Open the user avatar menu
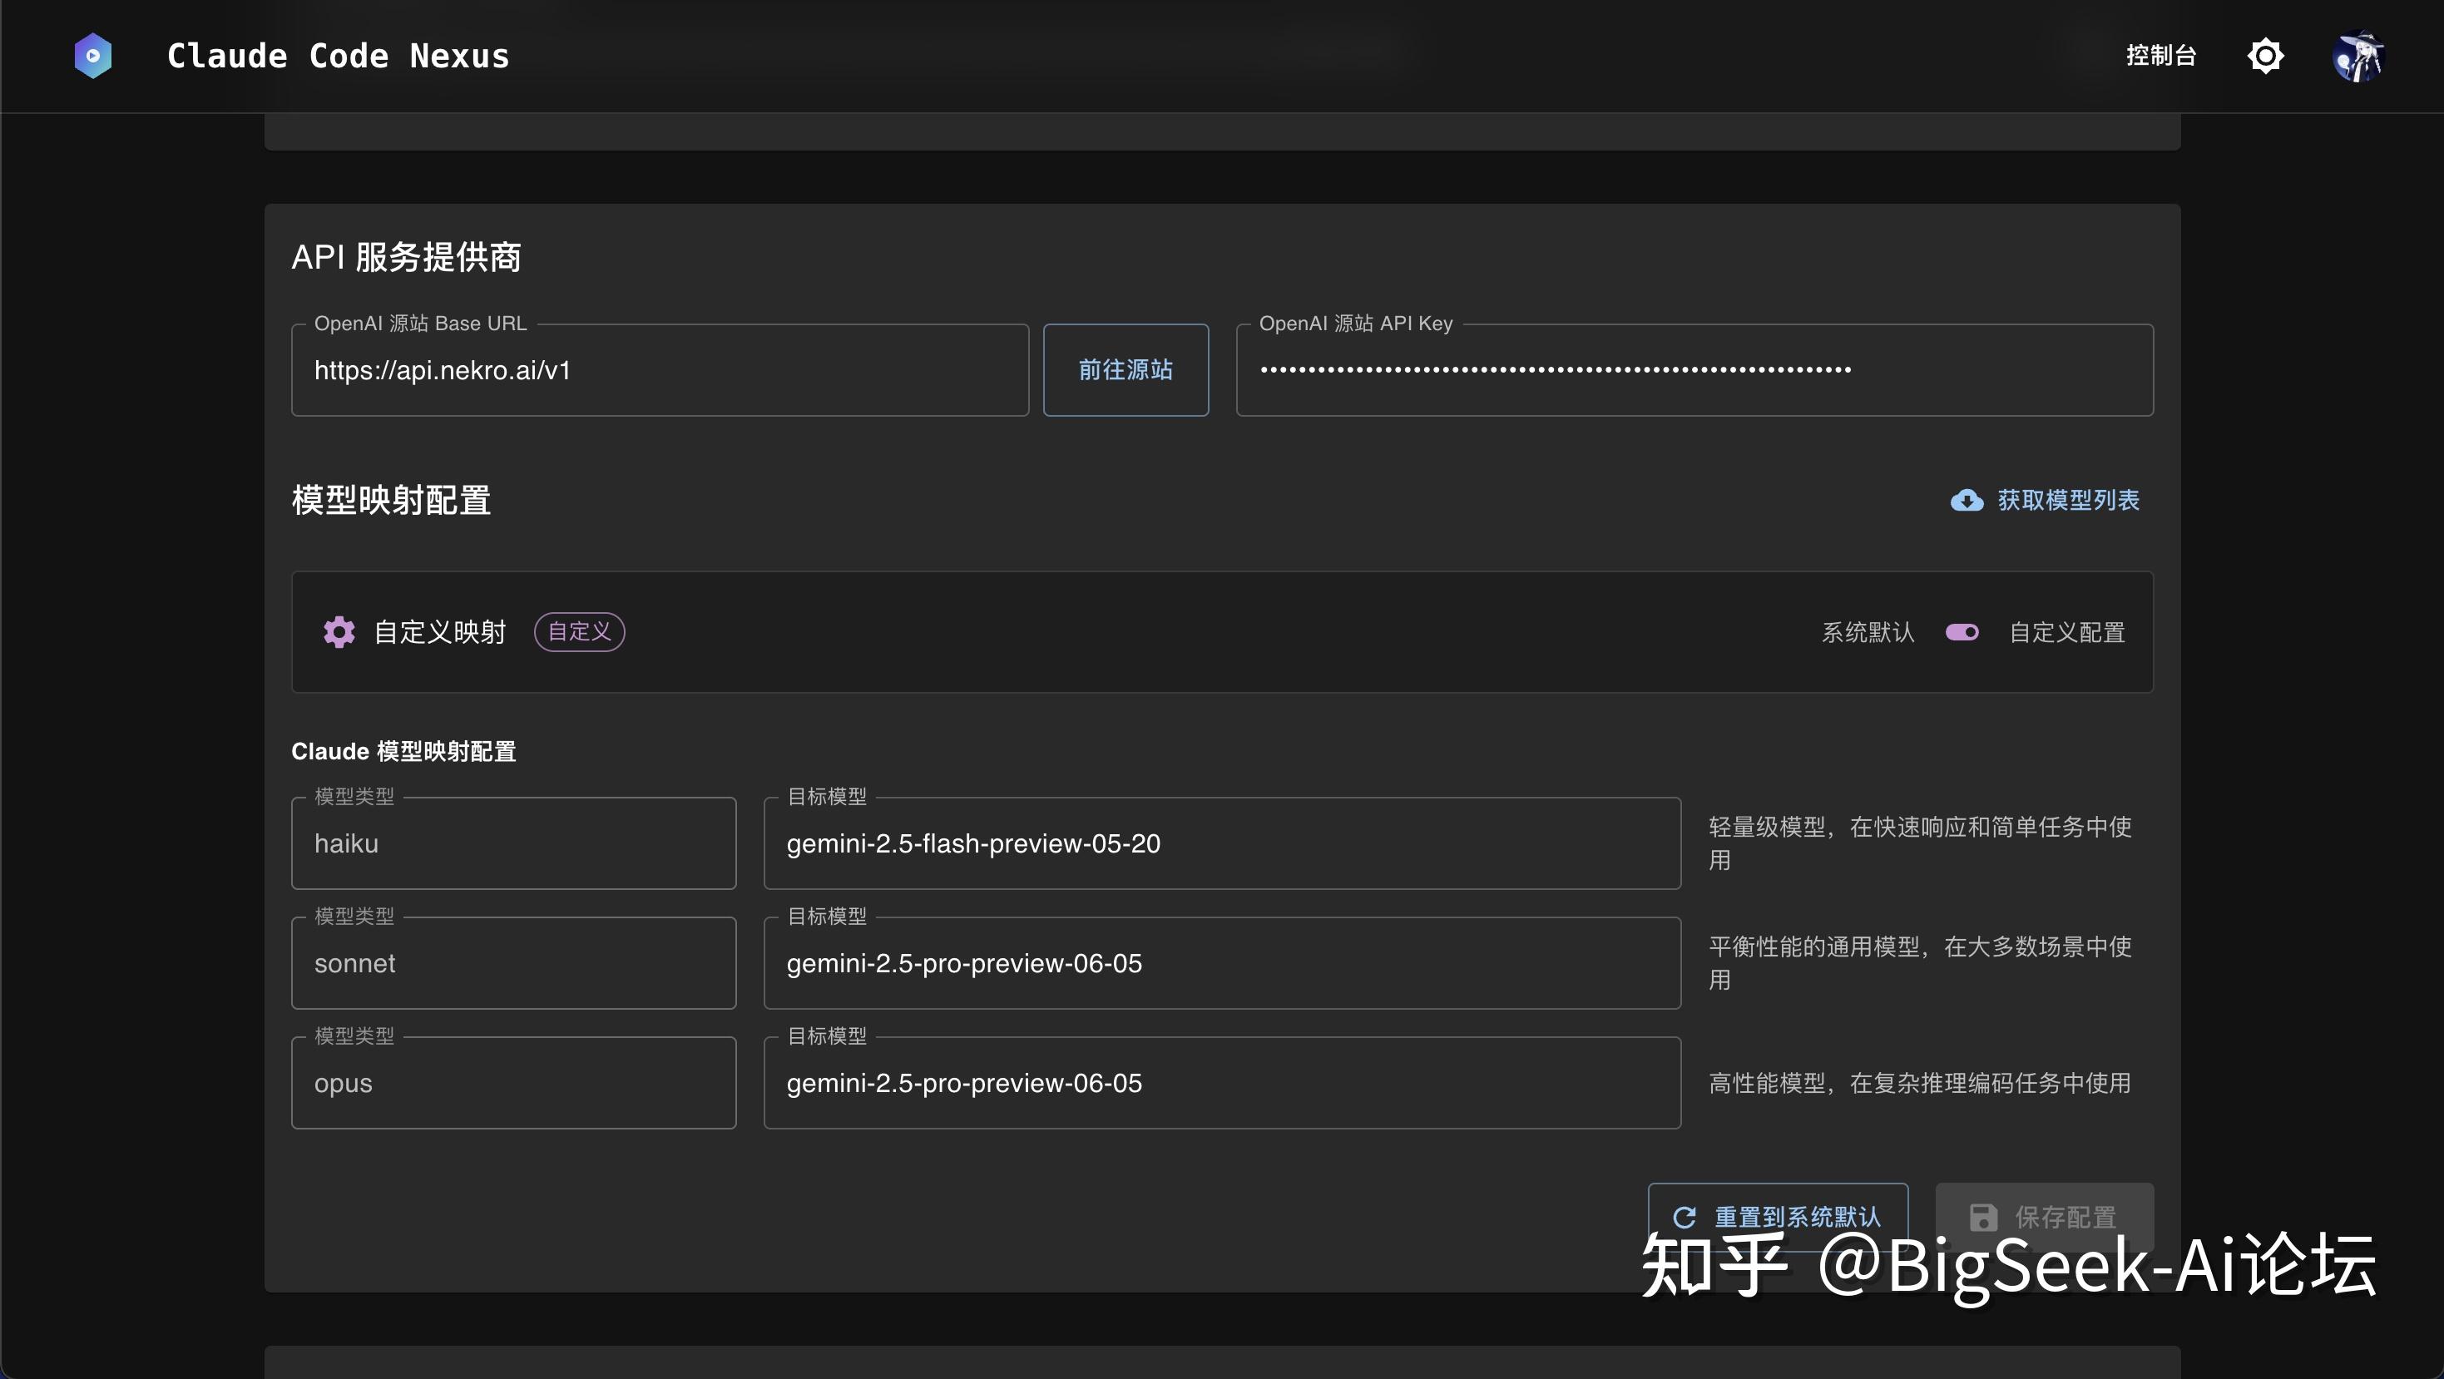This screenshot has height=1379, width=2444. [2357, 56]
